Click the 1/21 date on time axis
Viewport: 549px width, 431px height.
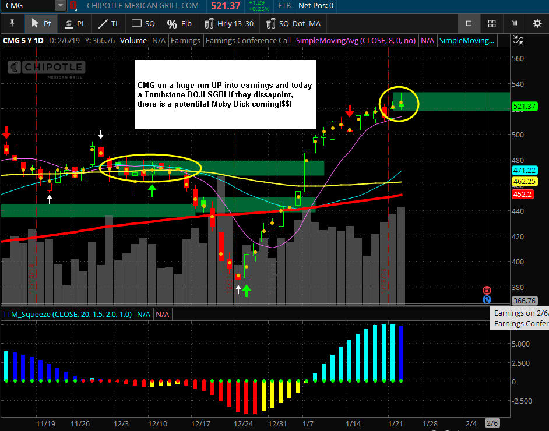coord(395,423)
